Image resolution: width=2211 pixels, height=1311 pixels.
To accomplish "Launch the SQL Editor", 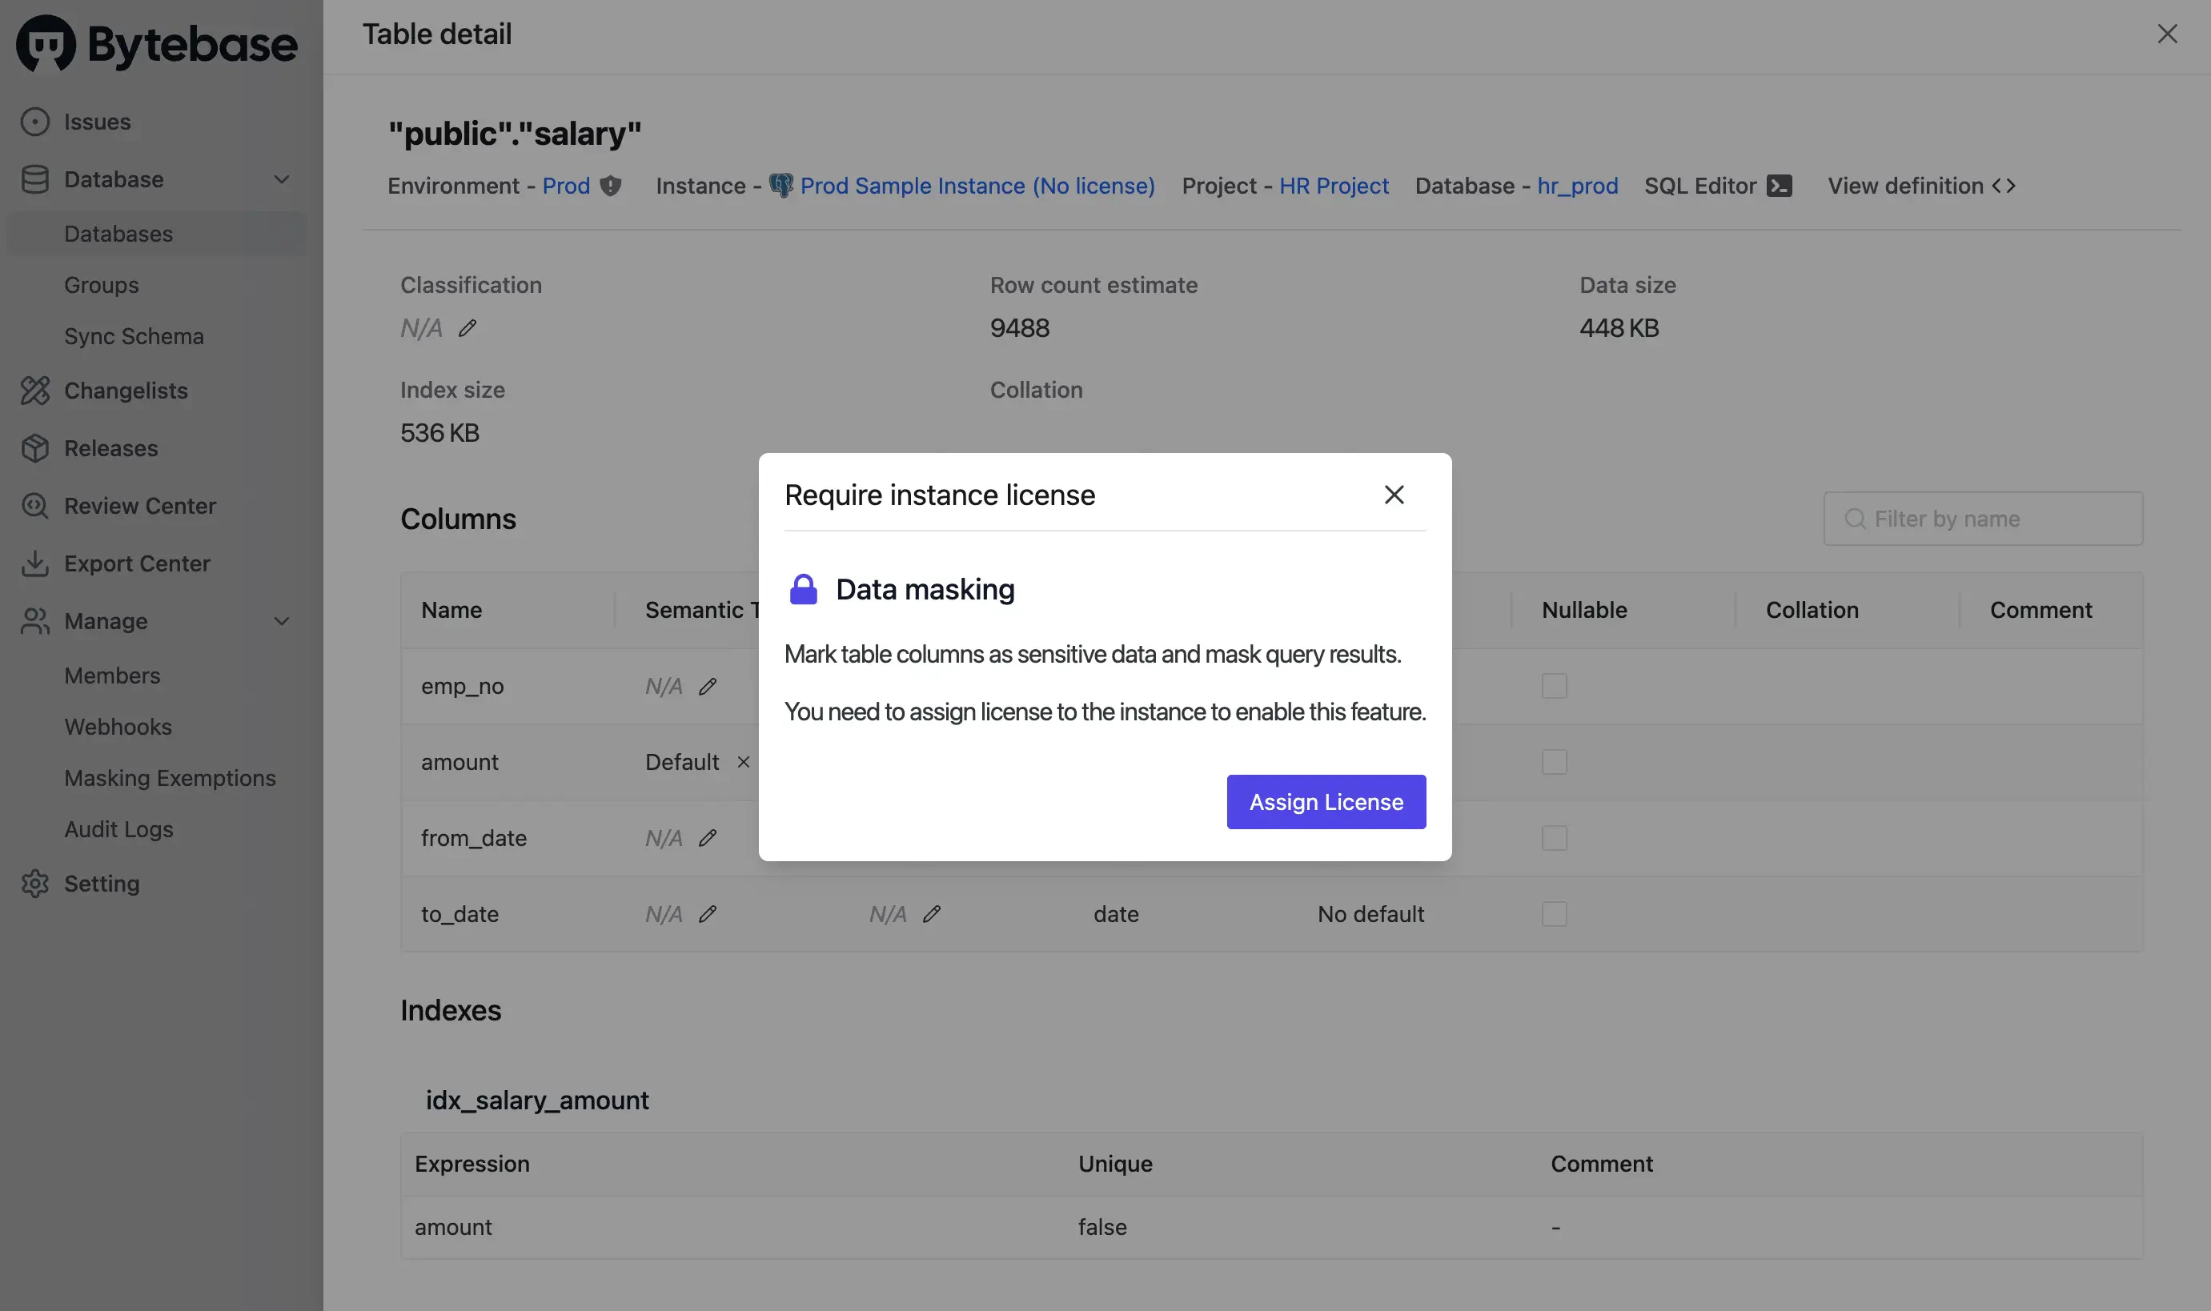I will click(1717, 186).
